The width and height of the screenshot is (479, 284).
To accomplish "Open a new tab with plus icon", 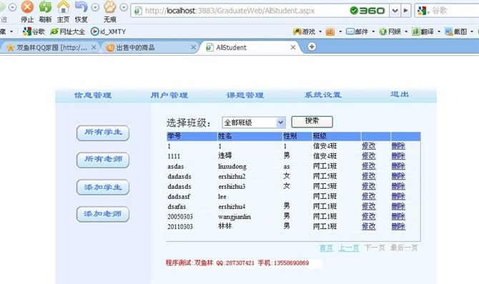I will 312,46.
